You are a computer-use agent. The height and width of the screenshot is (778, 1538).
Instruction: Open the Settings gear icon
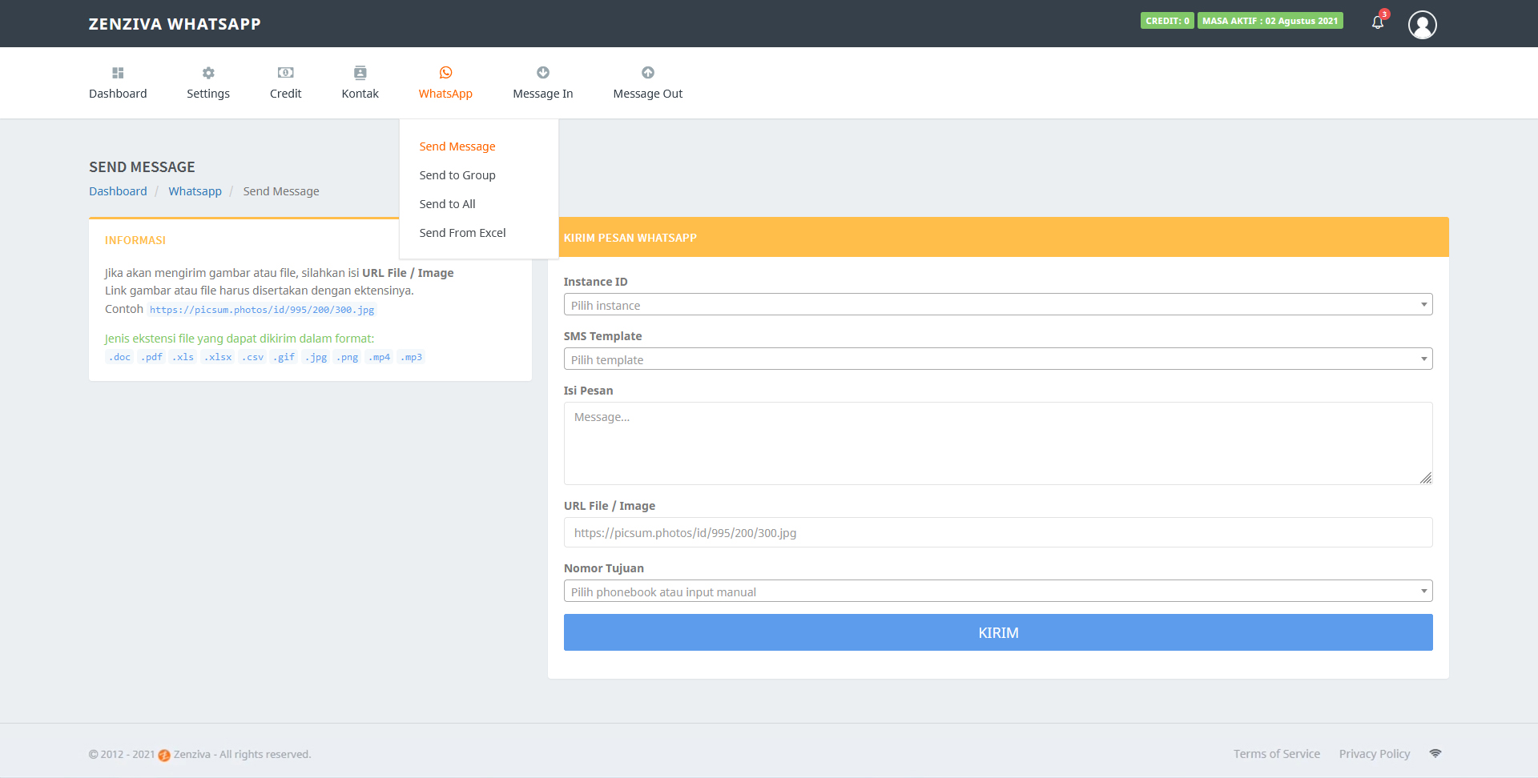208,73
